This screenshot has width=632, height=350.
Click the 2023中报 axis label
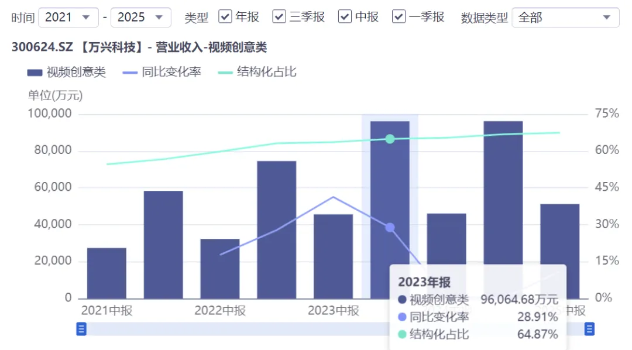pos(334,310)
